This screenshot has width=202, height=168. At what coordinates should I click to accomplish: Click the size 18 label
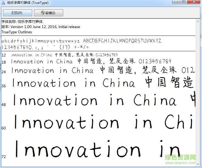pyautogui.click(x=4, y=62)
